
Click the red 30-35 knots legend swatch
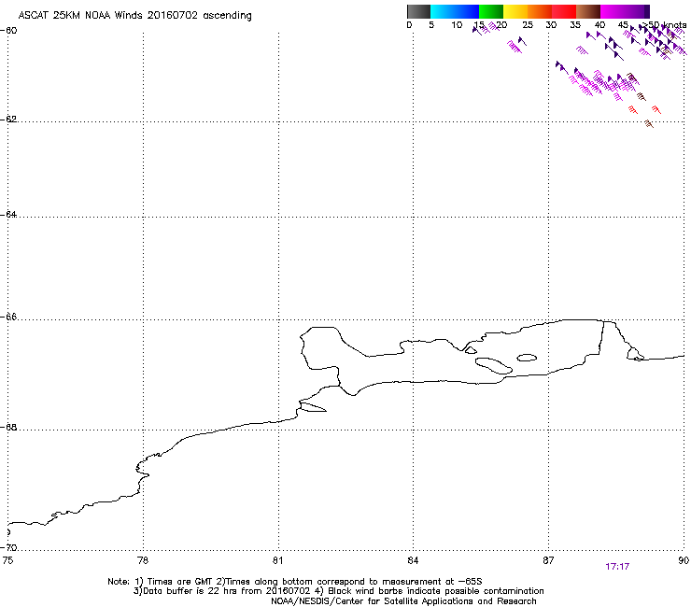564,11
